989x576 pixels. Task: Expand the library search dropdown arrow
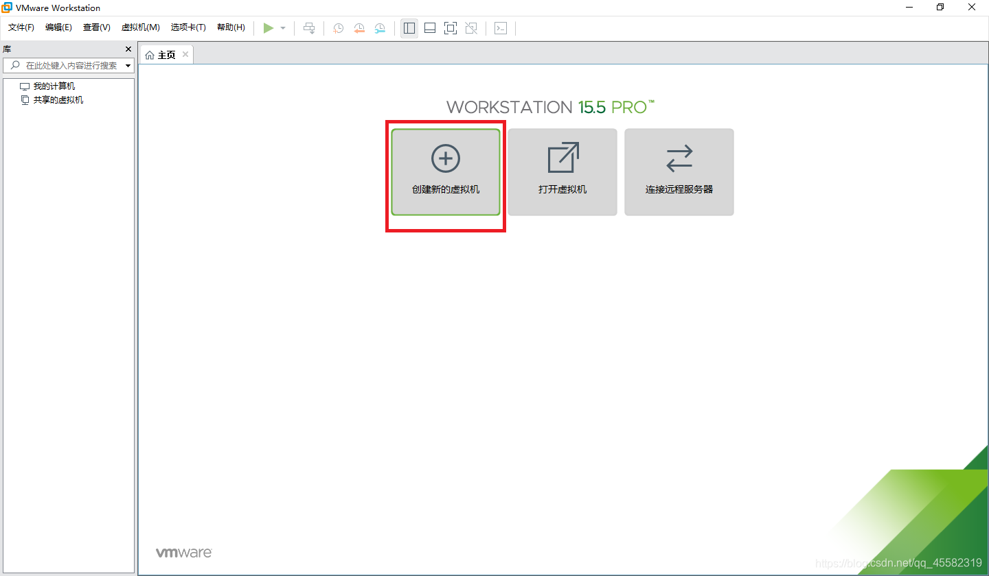tap(128, 66)
